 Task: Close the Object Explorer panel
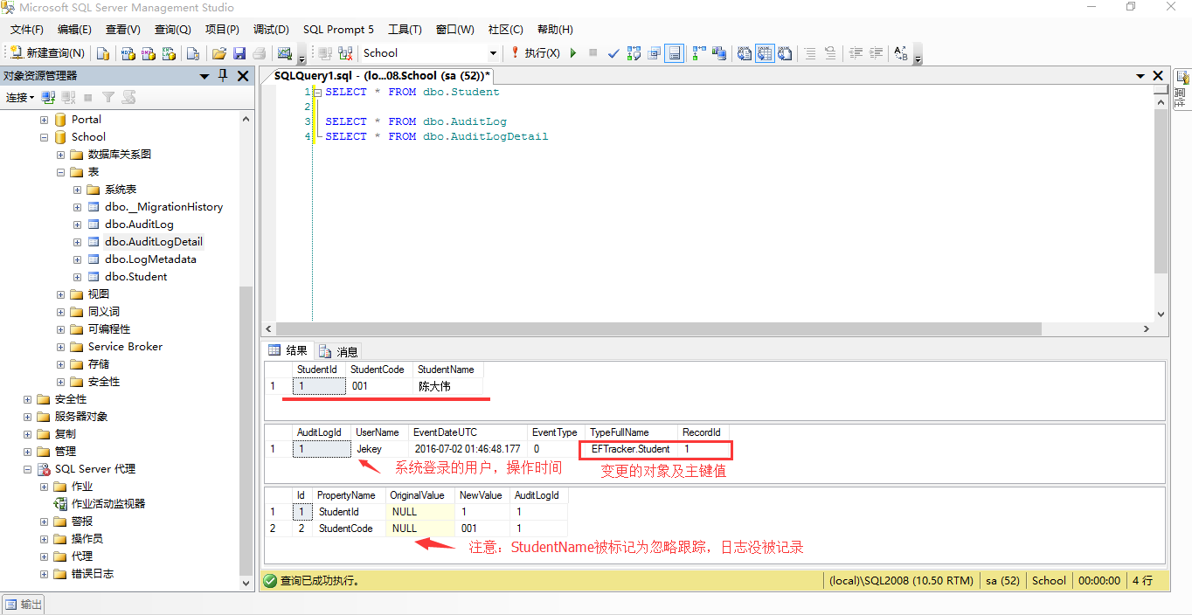click(x=242, y=76)
